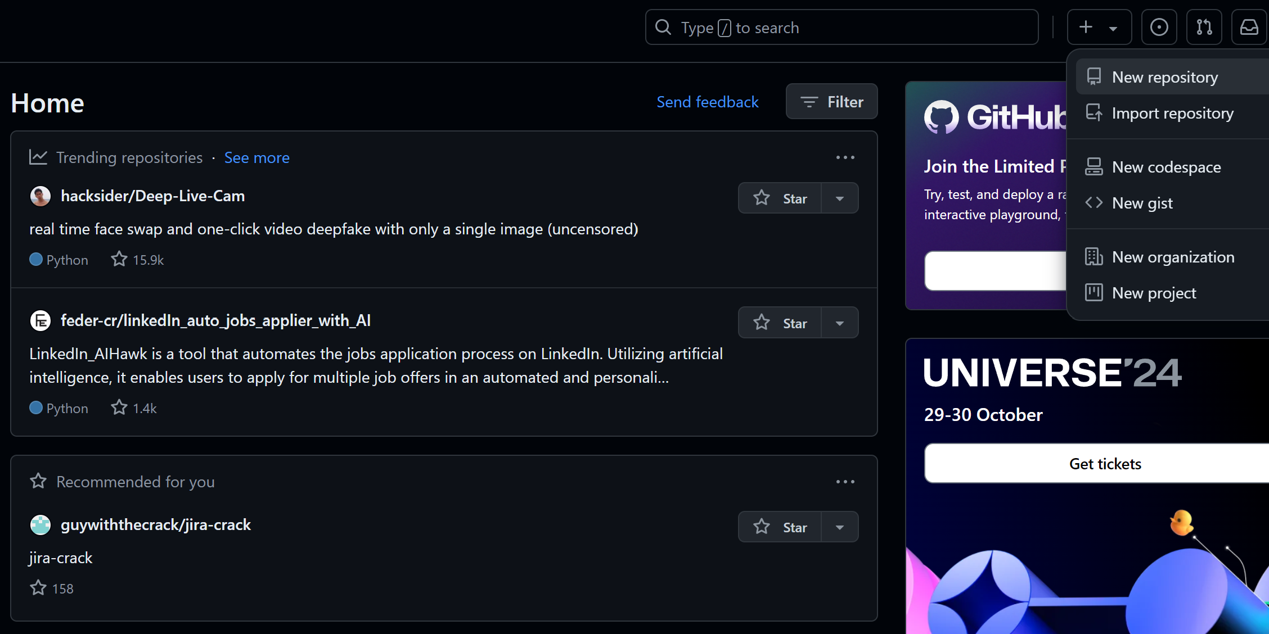Click the Recommended for you star icon
This screenshot has width=1269, height=634.
point(38,481)
